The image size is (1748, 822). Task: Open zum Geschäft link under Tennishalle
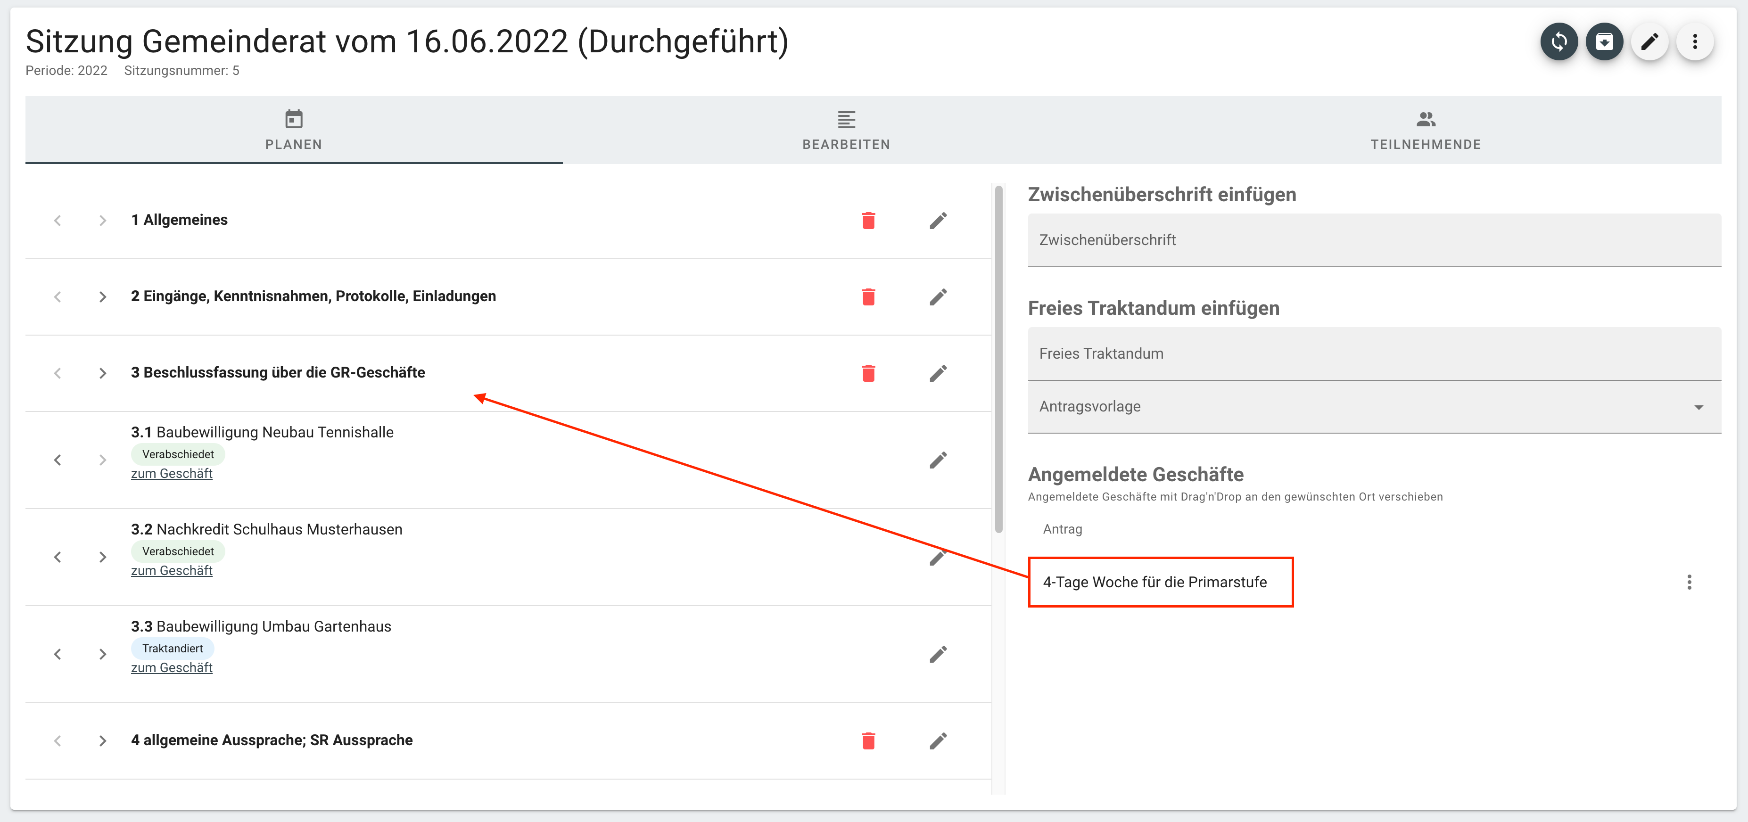tap(172, 473)
